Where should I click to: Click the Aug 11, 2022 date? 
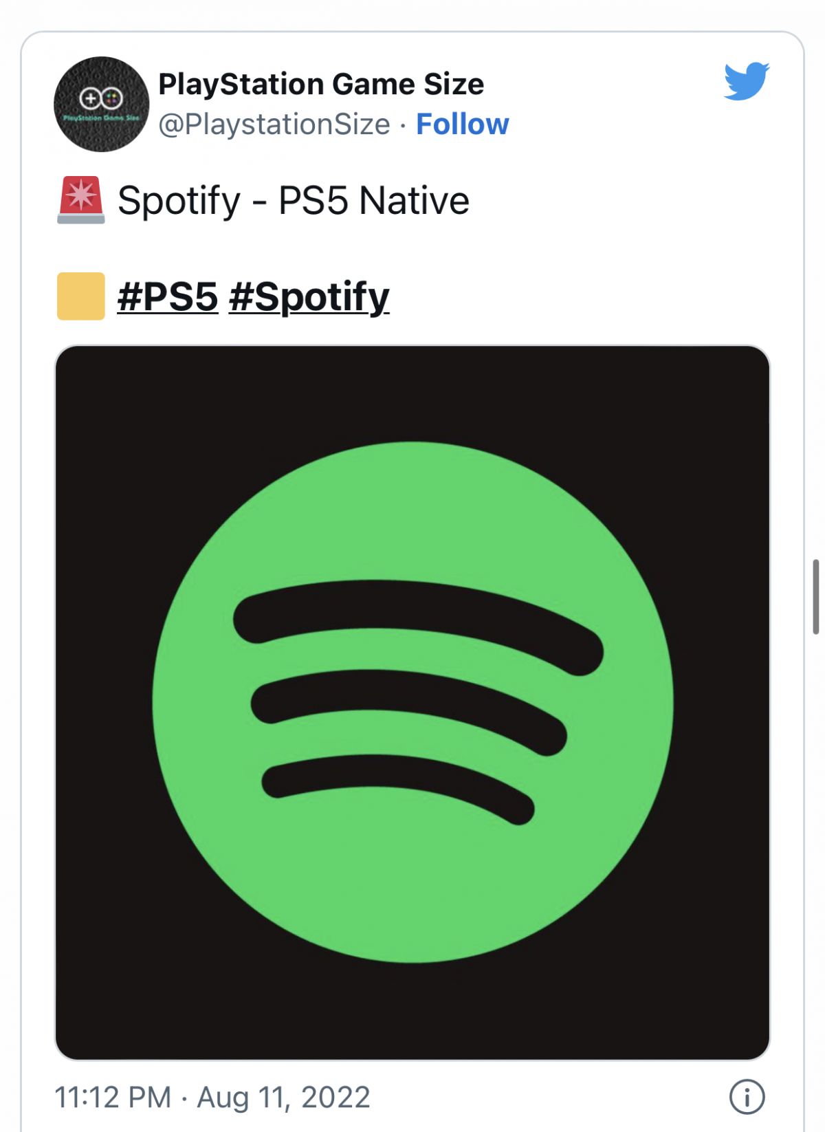coord(284,1097)
